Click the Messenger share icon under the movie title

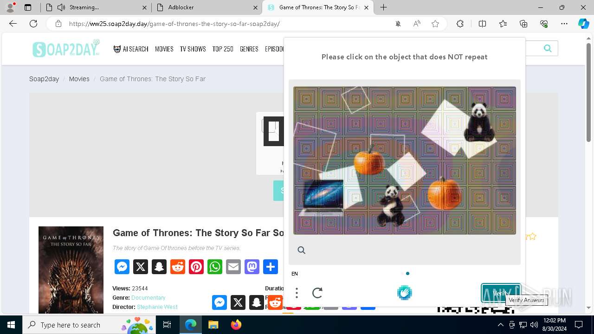coord(122,267)
